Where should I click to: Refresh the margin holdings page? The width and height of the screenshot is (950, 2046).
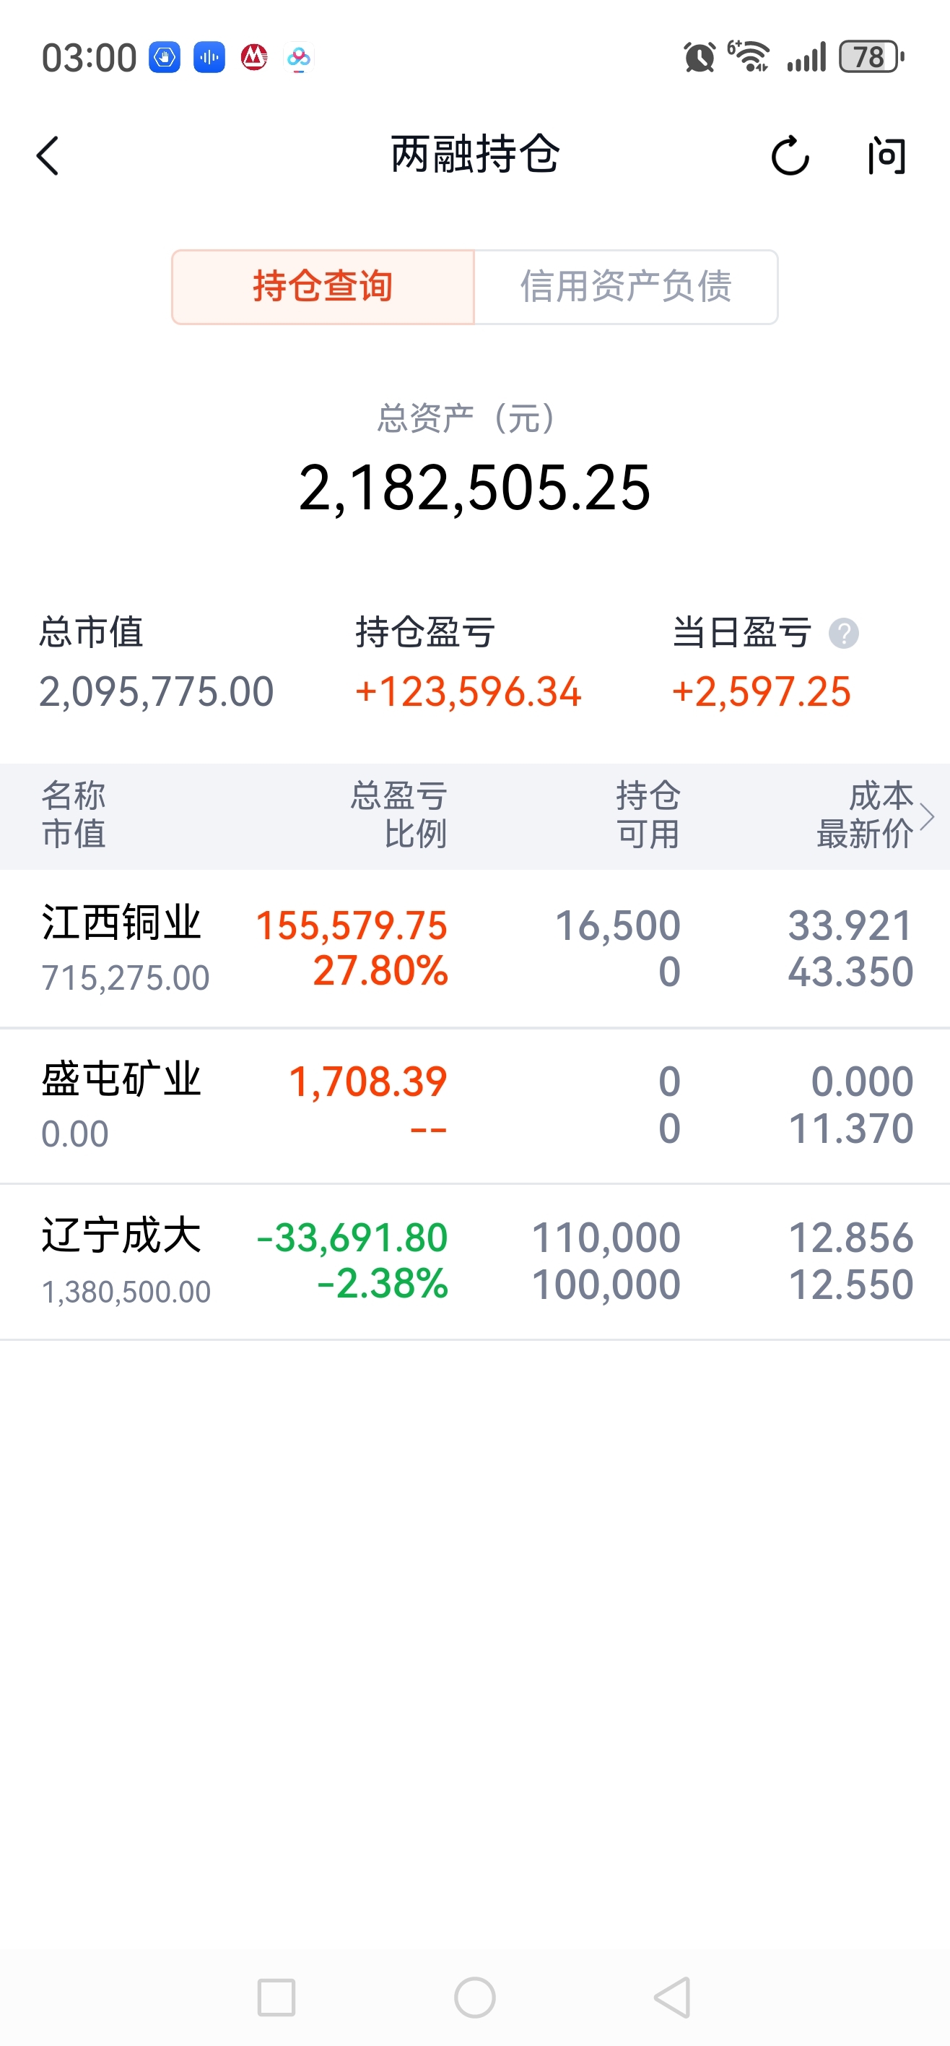(x=790, y=155)
